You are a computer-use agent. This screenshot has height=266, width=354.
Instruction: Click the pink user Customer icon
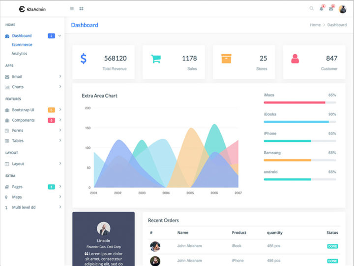click(x=295, y=59)
